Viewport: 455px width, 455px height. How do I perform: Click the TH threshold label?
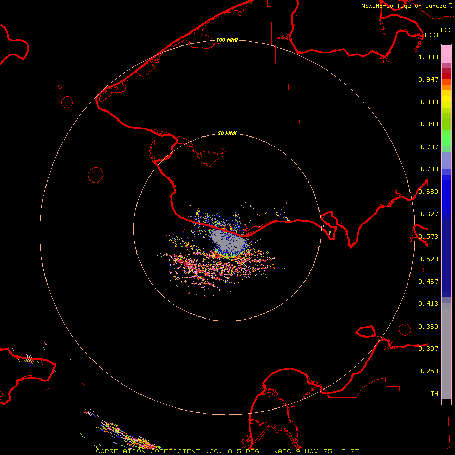[x=434, y=394]
